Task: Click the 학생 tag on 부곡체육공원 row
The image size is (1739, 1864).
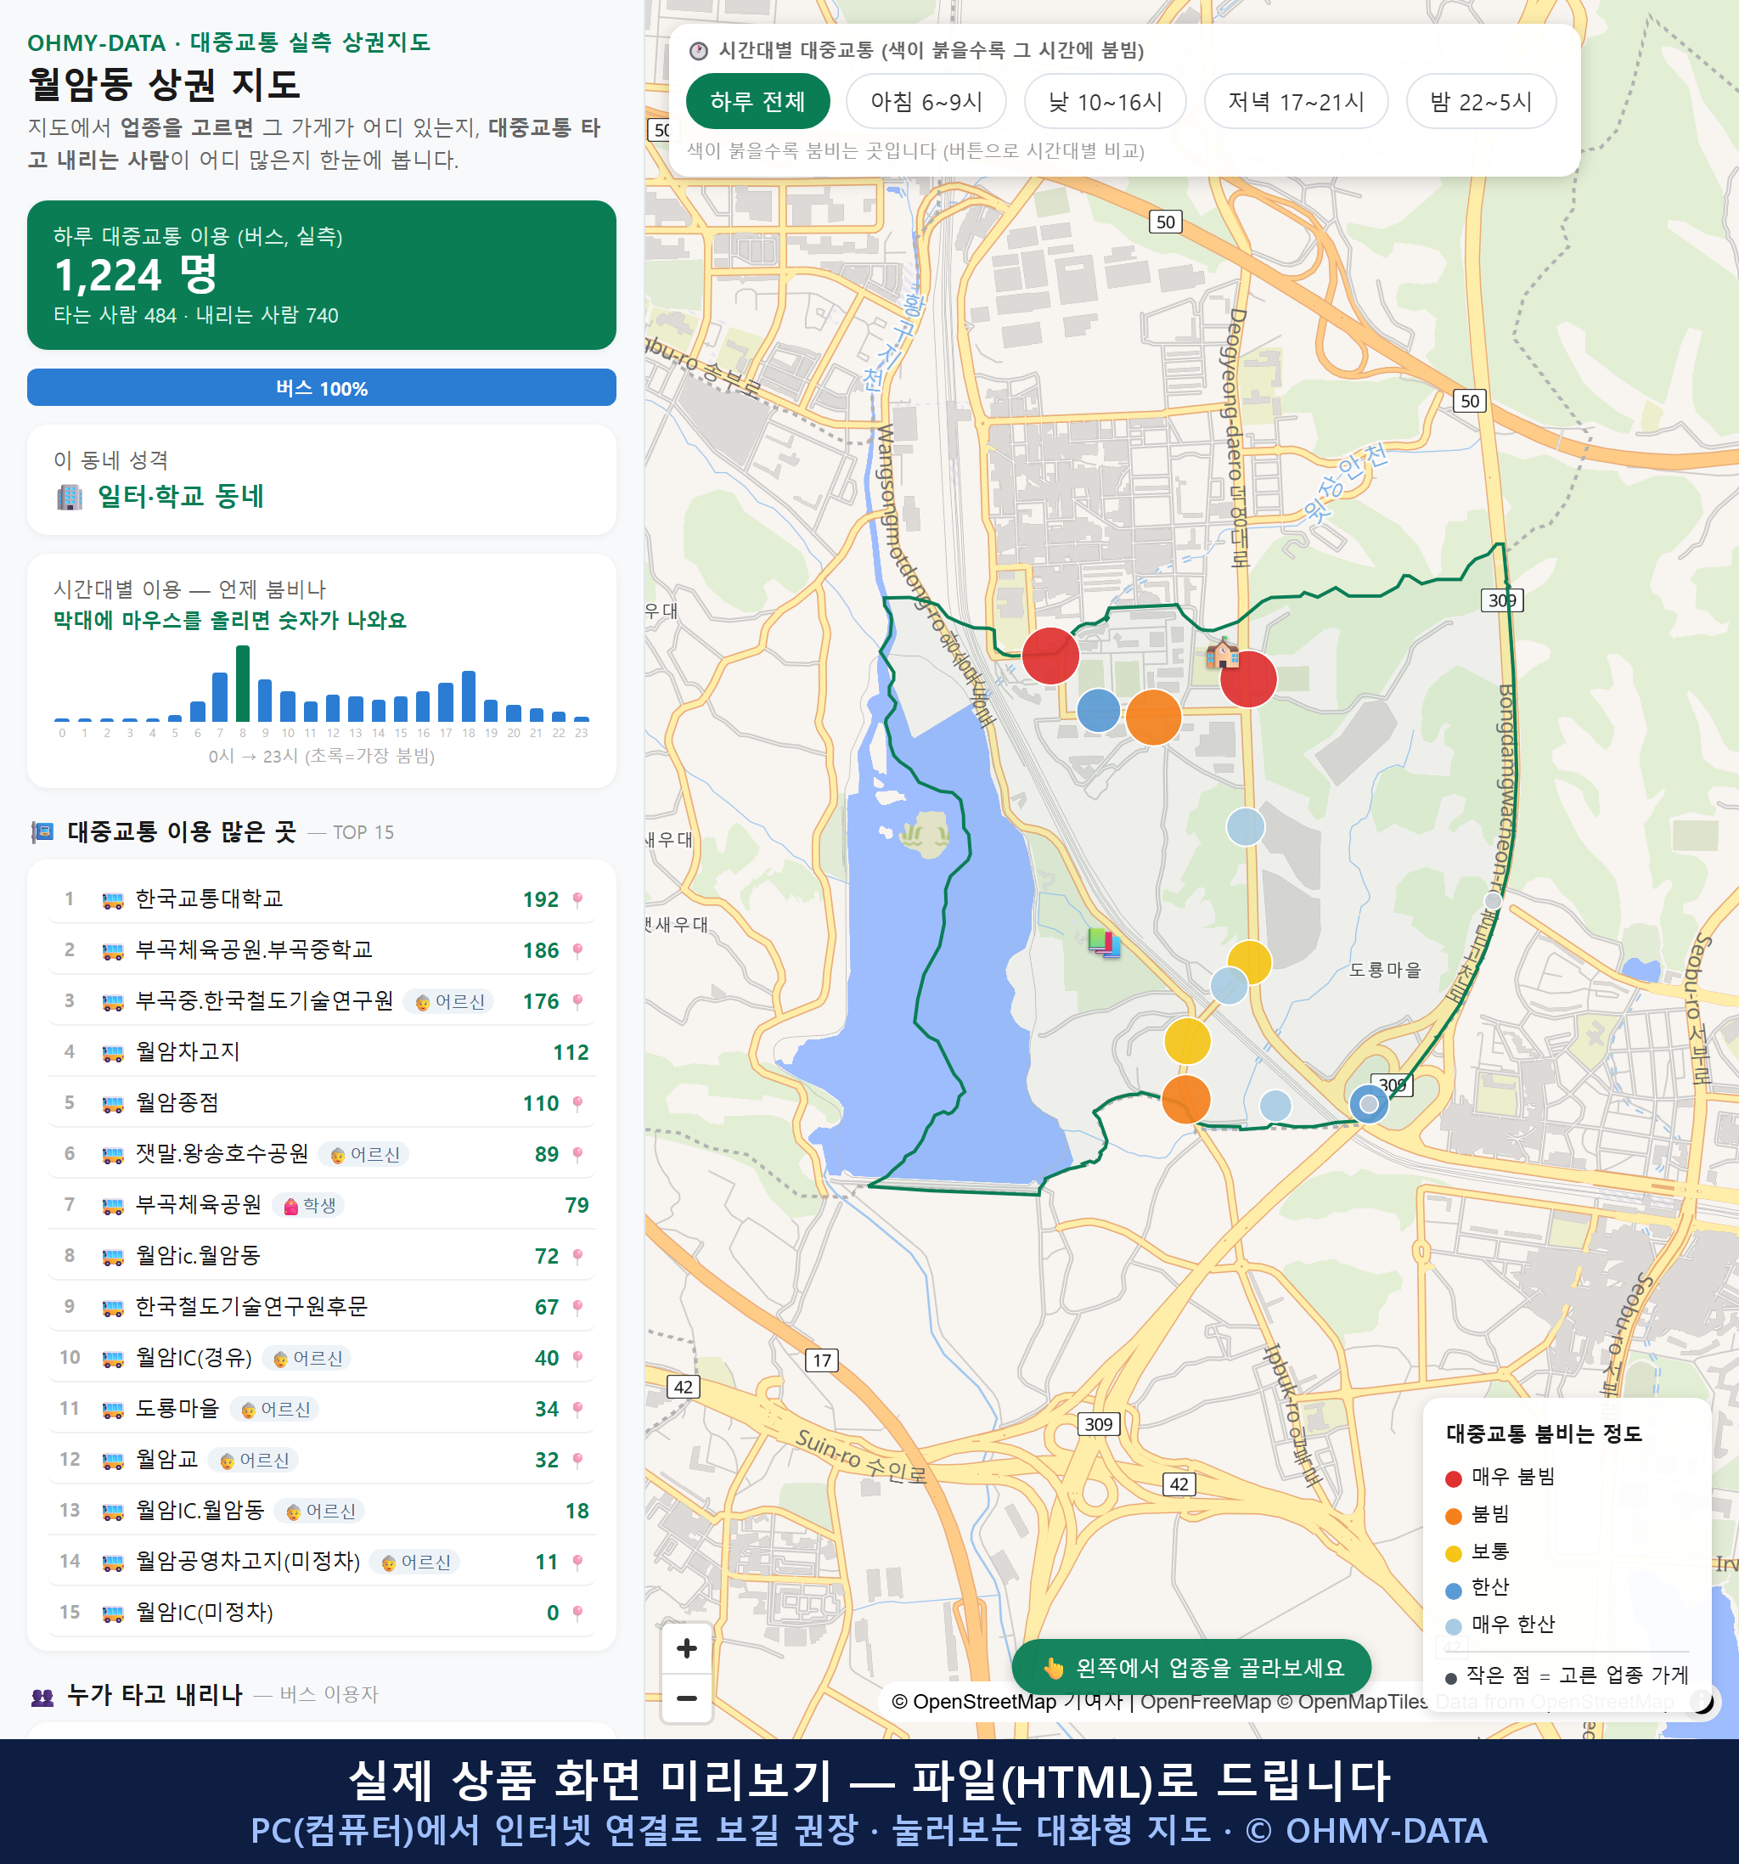Action: click(308, 1206)
